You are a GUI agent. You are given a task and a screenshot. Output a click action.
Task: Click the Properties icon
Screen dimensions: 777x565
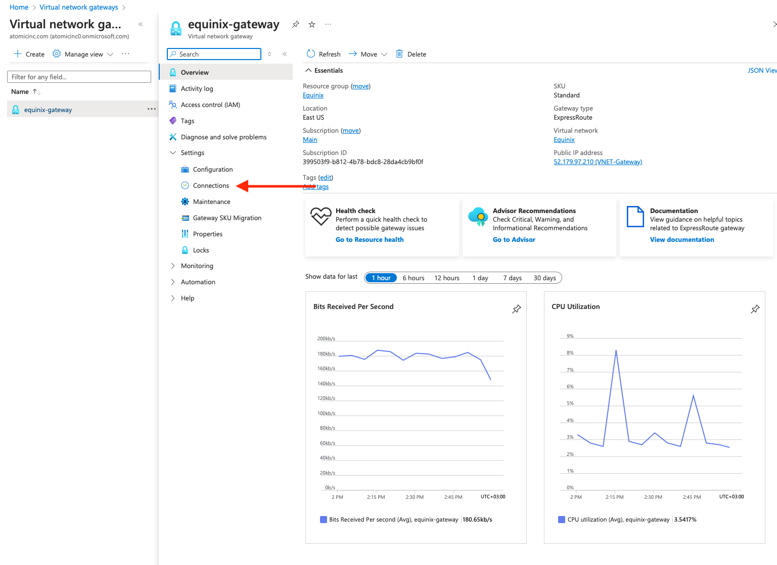pos(185,234)
